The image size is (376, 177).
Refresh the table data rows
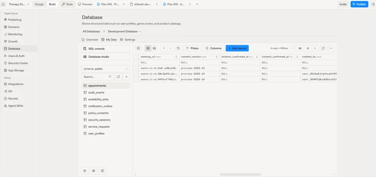pos(323,48)
